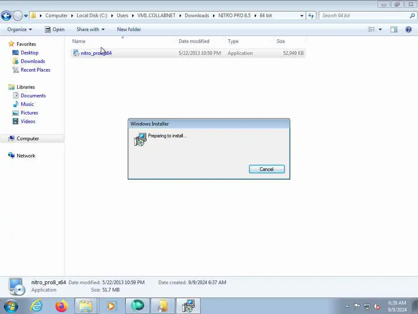Click the search magnifier icon
This screenshot has width=418, height=314.
point(412,16)
